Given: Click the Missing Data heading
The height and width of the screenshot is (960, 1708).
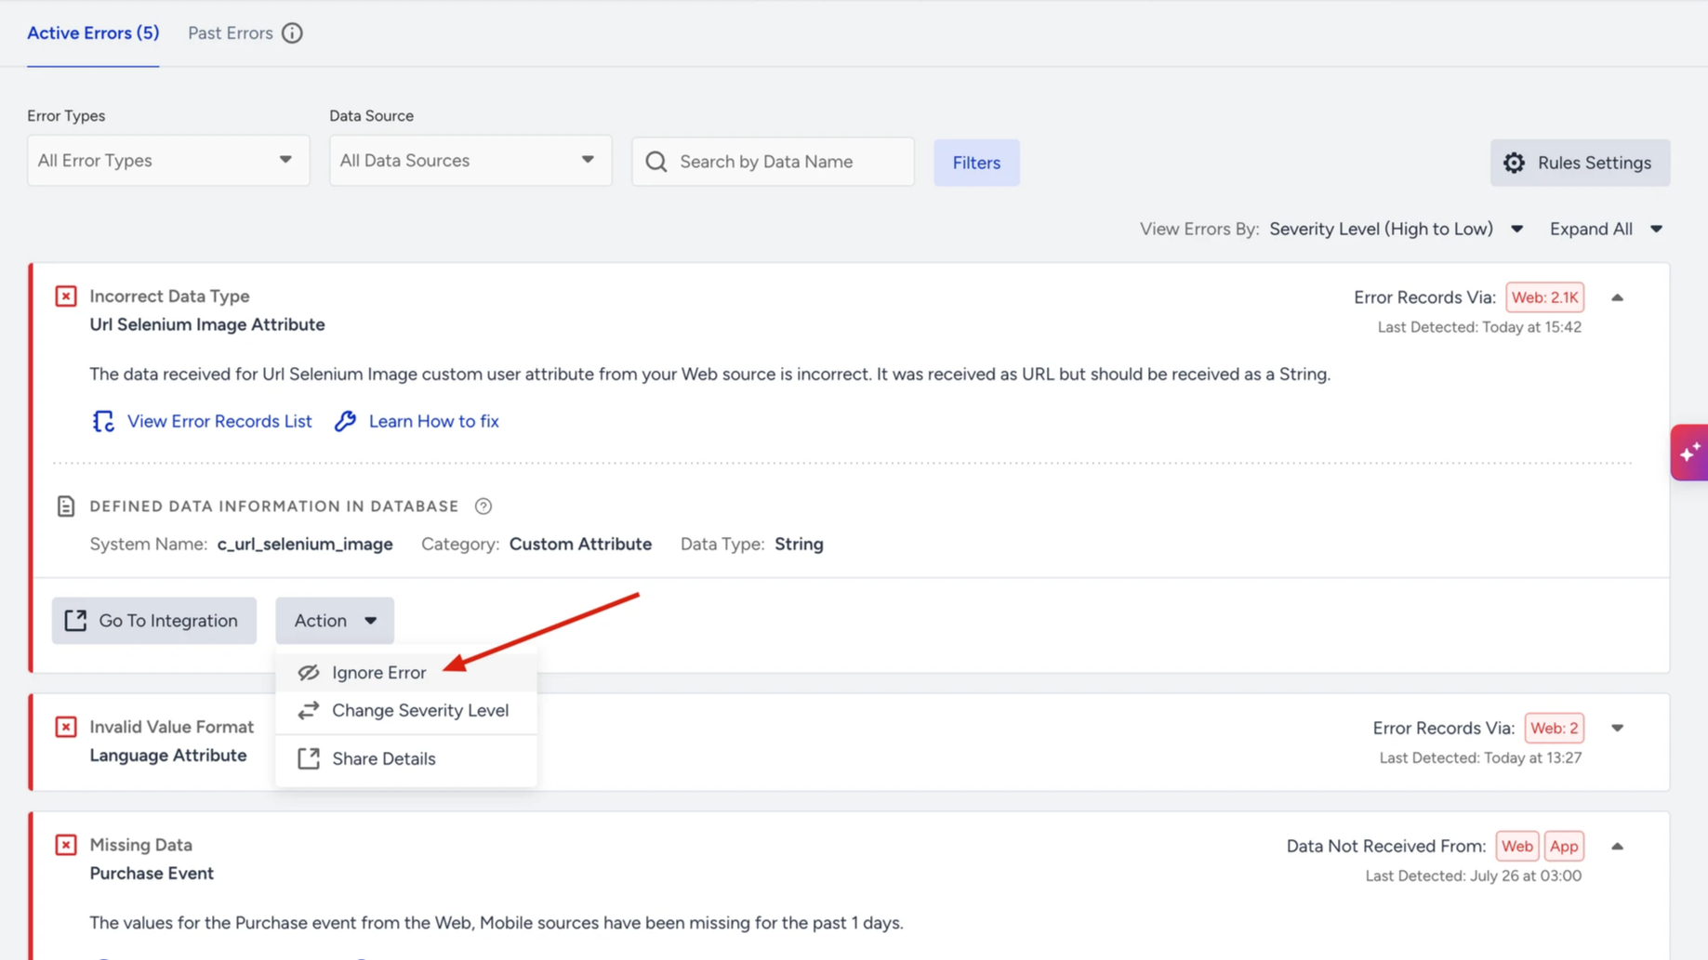Looking at the screenshot, I should click(140, 845).
